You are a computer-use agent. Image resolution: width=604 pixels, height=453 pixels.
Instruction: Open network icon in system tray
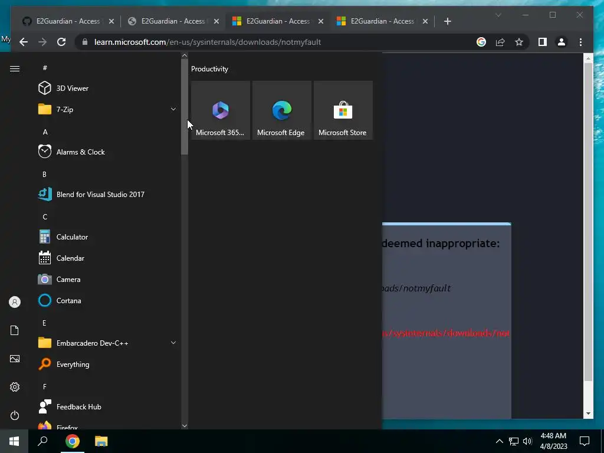[514, 441]
